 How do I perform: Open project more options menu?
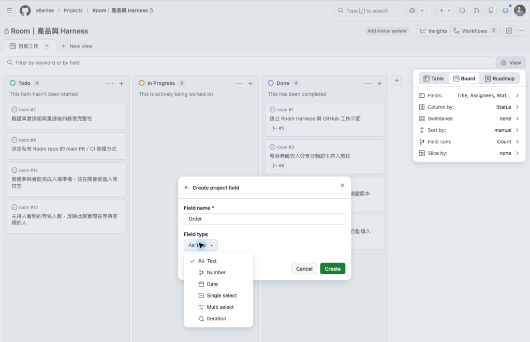[520, 31]
